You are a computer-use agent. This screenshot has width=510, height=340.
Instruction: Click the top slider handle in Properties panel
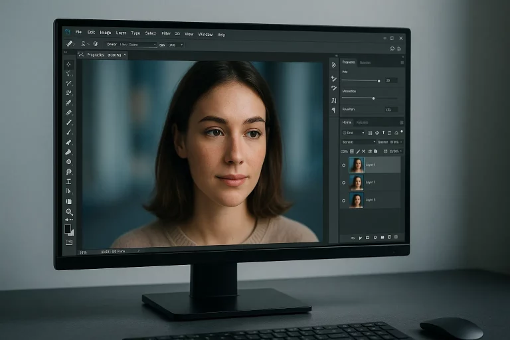coord(379,80)
